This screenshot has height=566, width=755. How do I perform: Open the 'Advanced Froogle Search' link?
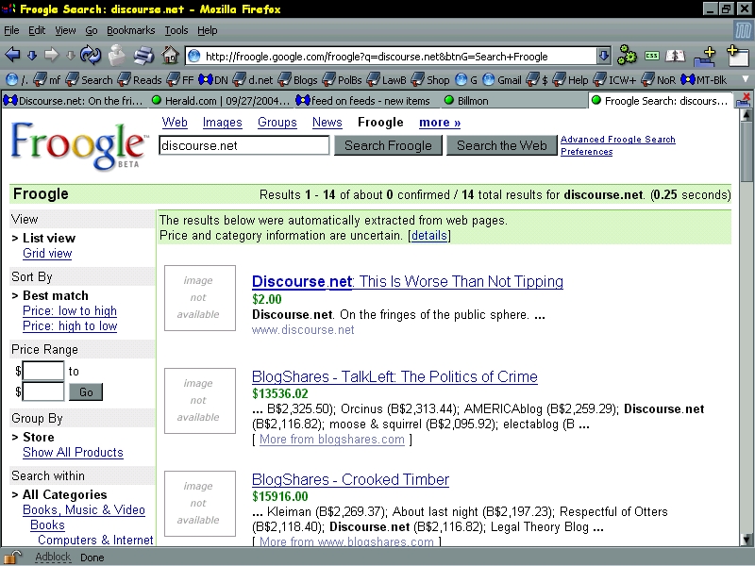tap(618, 139)
